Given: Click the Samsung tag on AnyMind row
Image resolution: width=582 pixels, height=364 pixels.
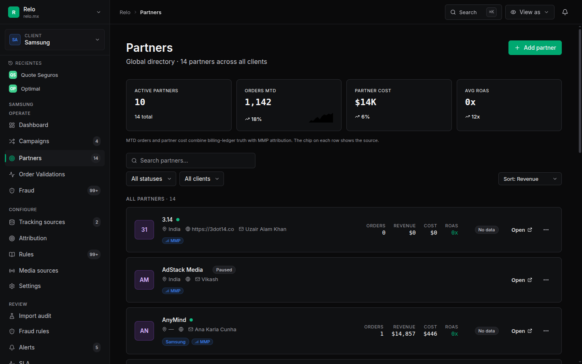Looking at the screenshot, I should (175, 342).
